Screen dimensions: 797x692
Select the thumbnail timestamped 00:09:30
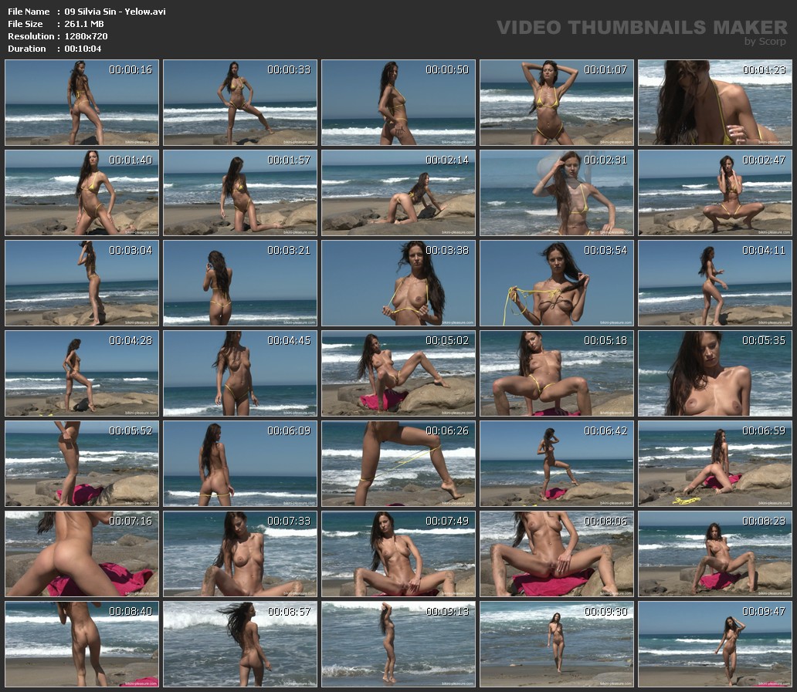tap(557, 644)
